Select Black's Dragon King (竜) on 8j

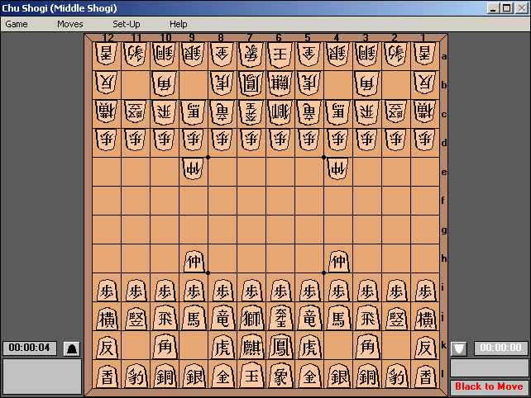pyautogui.click(x=222, y=318)
